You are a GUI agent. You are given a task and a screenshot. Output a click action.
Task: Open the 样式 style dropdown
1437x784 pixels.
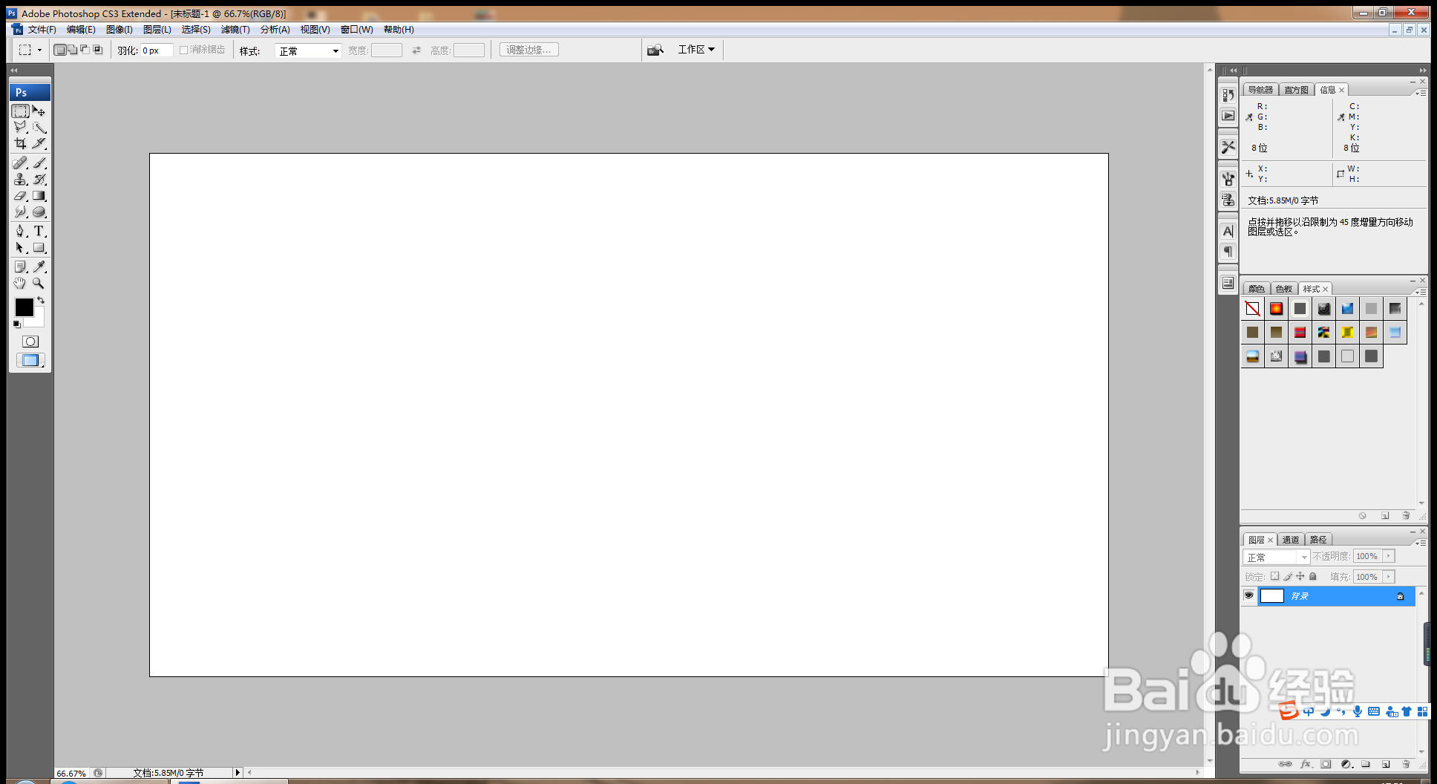tap(308, 50)
